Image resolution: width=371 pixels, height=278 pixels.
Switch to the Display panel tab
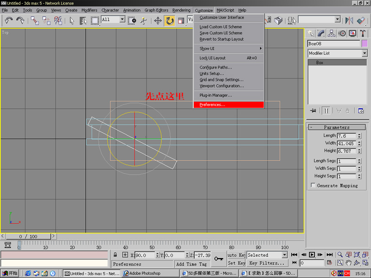[352, 33]
